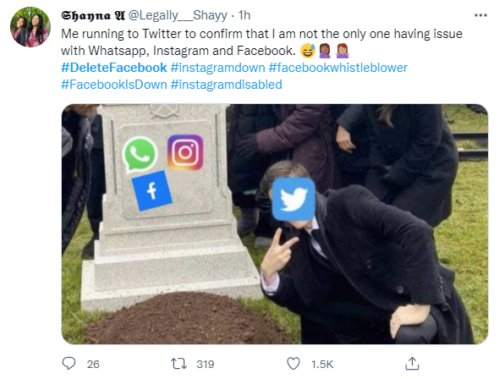
Task: Open the share tweet icon
Action: click(412, 364)
